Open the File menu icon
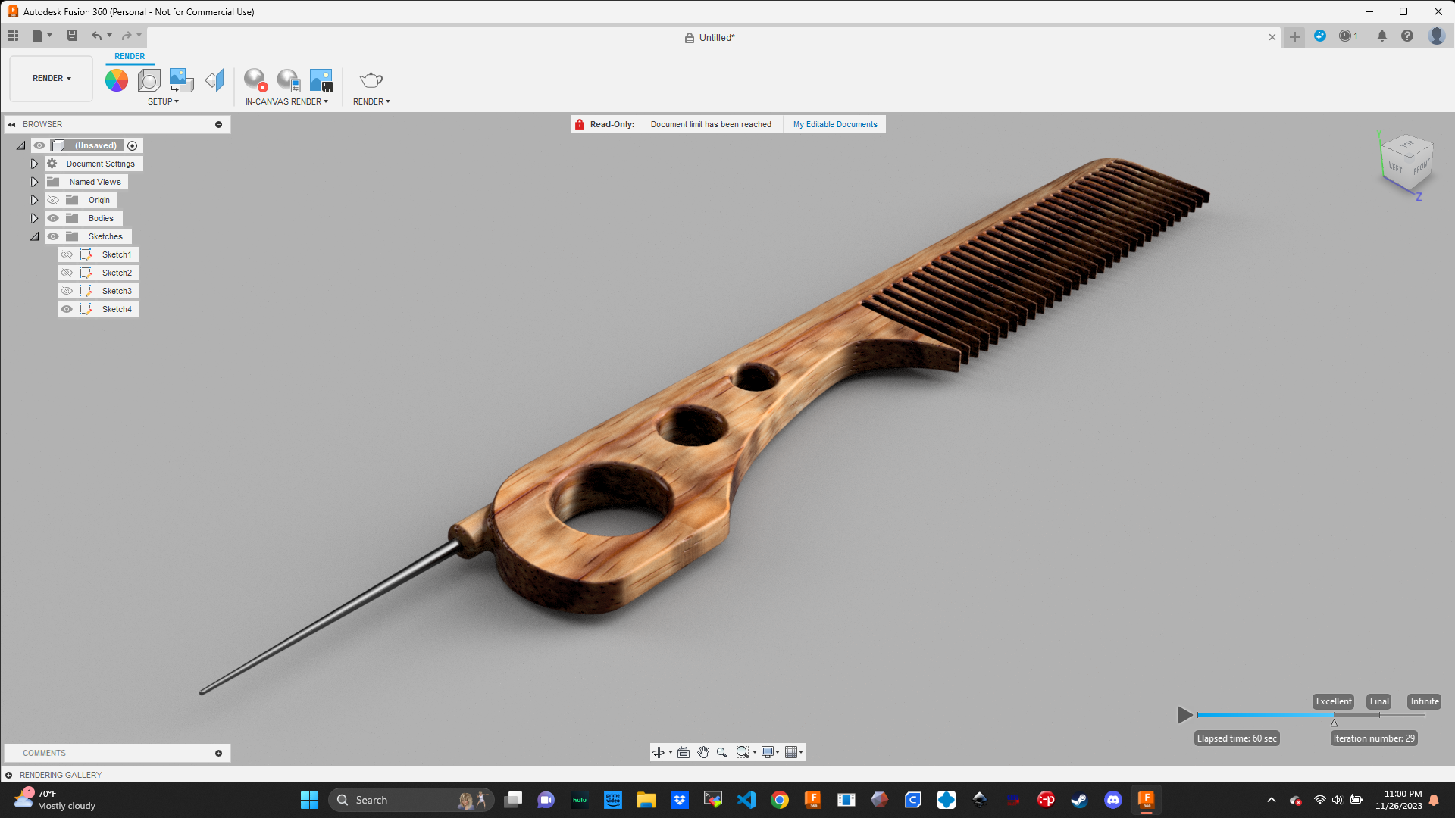Screen dimensions: 1455x818 [42, 36]
